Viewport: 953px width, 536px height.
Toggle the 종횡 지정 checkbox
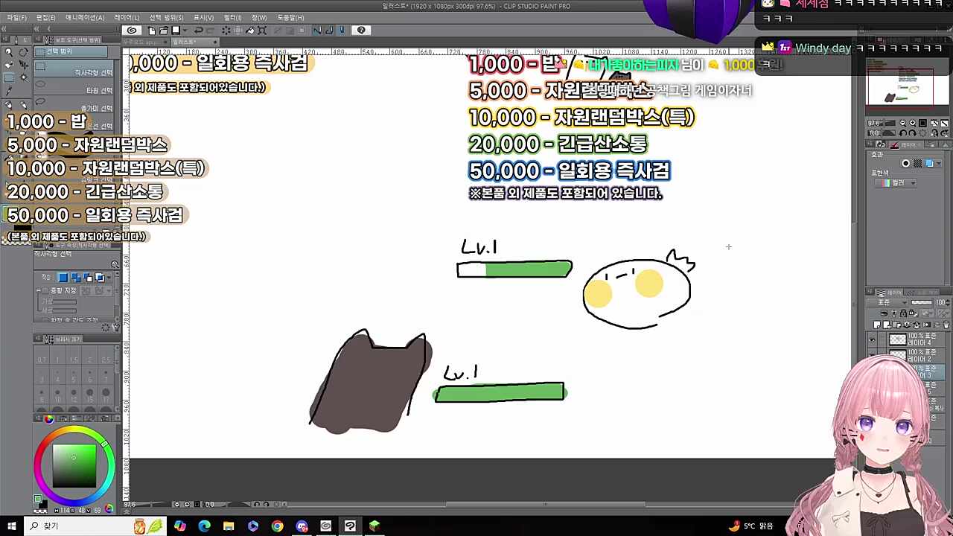point(45,290)
